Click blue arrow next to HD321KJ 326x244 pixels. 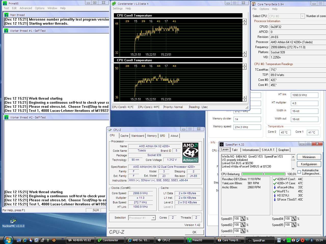[x=275, y=195]
